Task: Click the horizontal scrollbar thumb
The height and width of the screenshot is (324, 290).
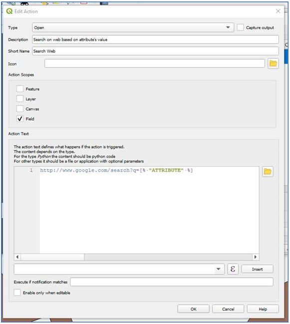Action: (x=52, y=257)
